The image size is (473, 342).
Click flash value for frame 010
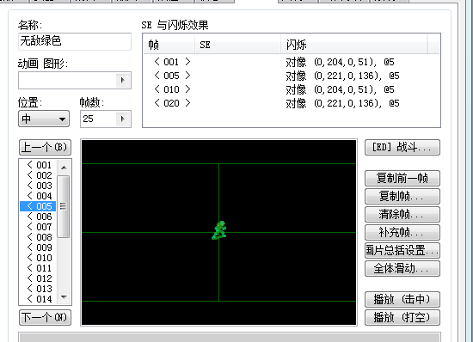(340, 89)
